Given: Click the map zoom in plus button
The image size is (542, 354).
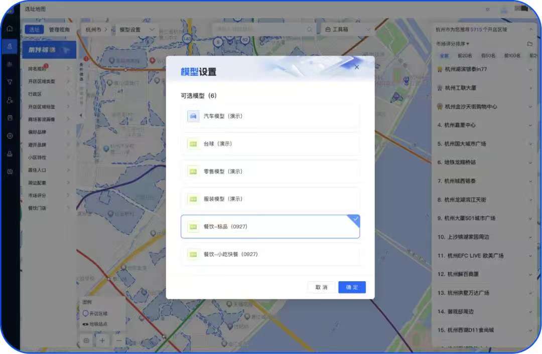Looking at the screenshot, I should click(102, 340).
